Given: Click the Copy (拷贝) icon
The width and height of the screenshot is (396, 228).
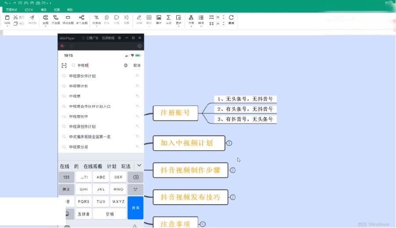Looking at the screenshot, I should pyautogui.click(x=16, y=23).
